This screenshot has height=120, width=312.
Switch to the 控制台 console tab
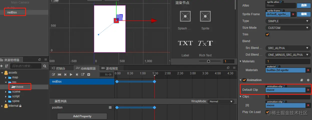tap(59, 68)
